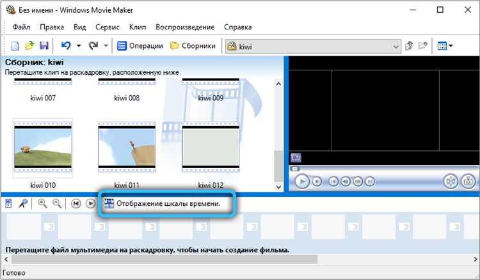The width and height of the screenshot is (480, 280).
Task: Jump back to previous clip in monitor
Action: tap(333, 182)
